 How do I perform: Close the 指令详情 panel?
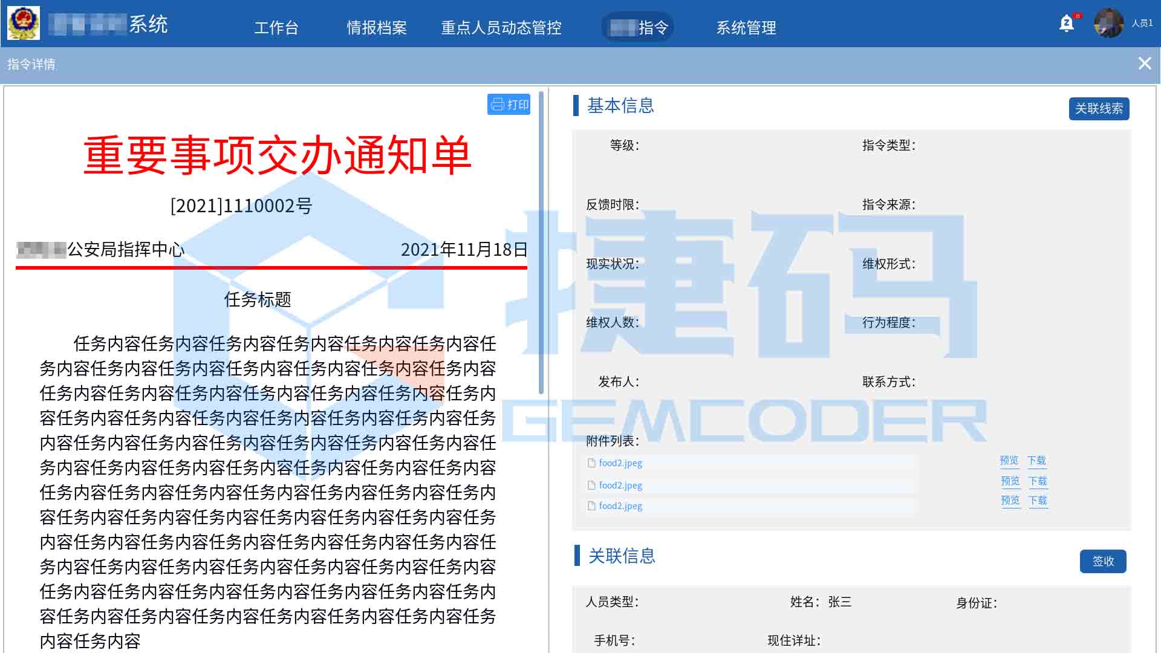(x=1145, y=63)
